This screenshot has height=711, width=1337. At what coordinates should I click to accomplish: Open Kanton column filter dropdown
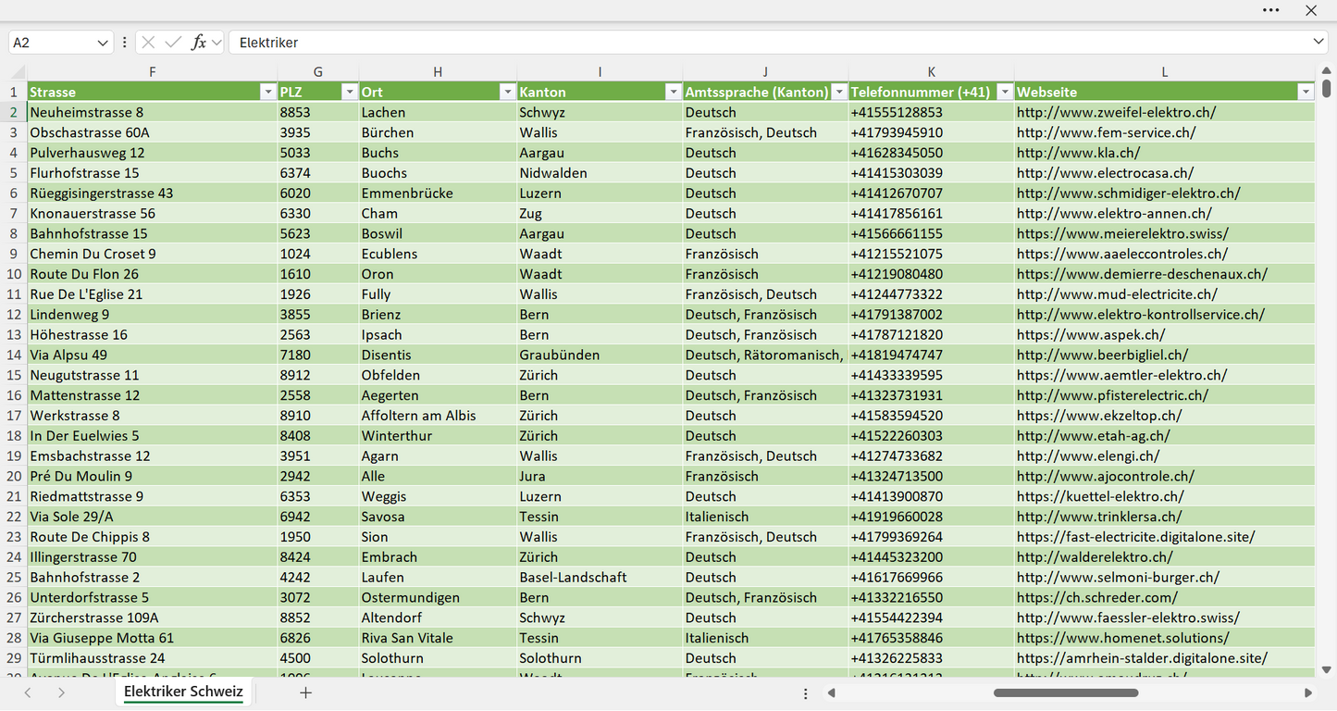coord(673,92)
